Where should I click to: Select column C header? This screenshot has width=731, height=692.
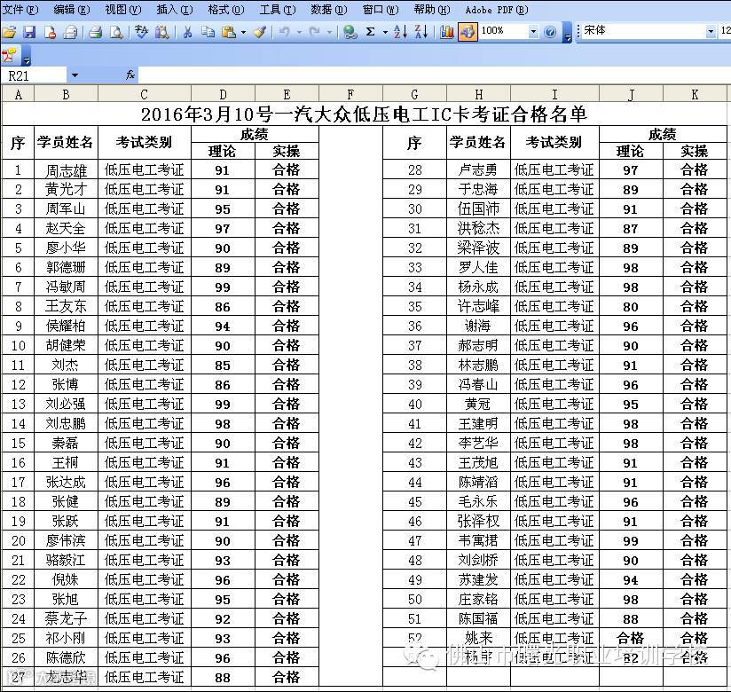(145, 95)
